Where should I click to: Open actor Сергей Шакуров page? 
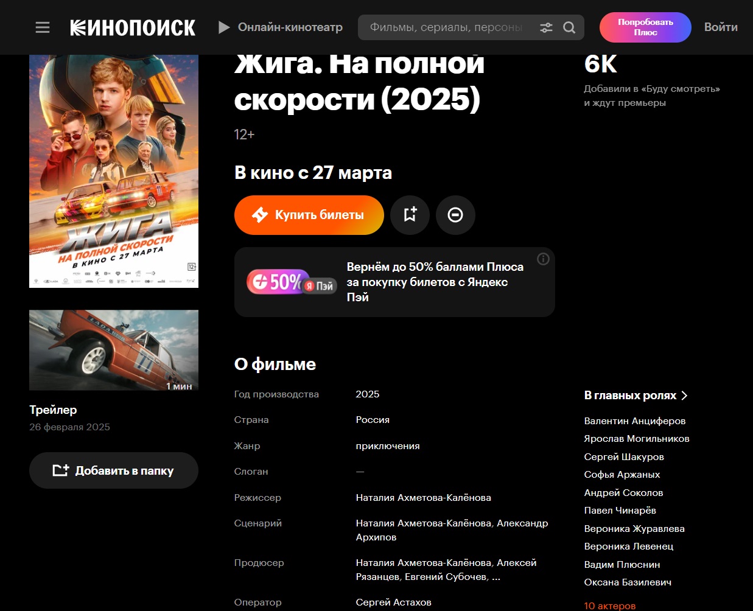click(x=624, y=457)
